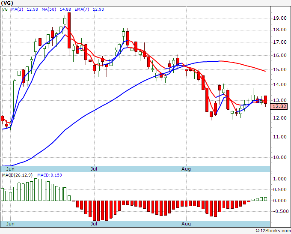Click the Jul label below the MACD panel
Screen dimensions: 291x234
(94, 224)
